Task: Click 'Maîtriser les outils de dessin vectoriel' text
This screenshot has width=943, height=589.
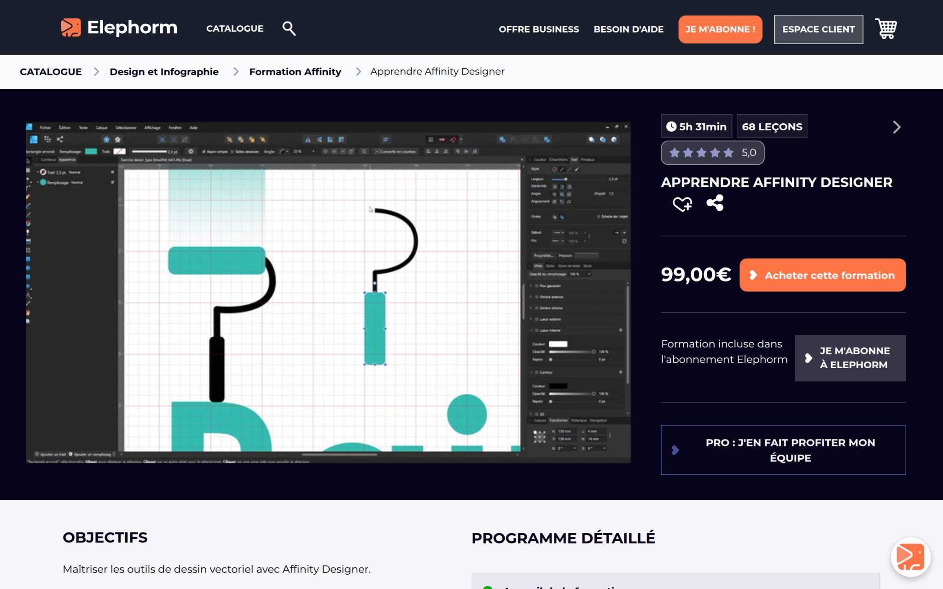Action: coord(216,569)
